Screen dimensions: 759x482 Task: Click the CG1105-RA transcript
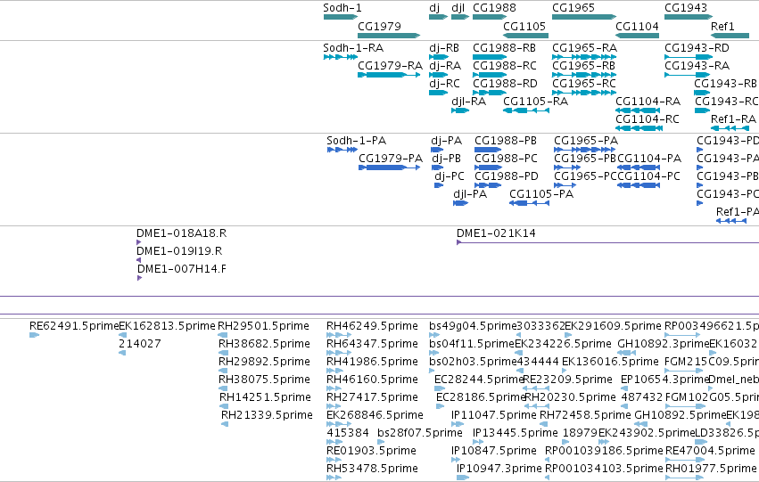(x=536, y=102)
